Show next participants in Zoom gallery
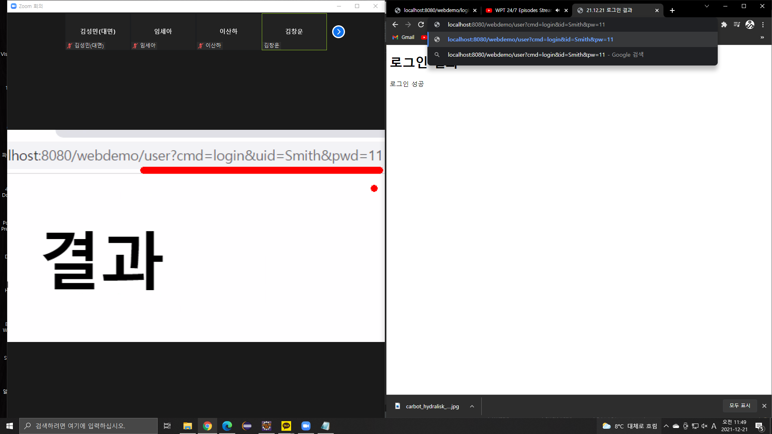 339,32
